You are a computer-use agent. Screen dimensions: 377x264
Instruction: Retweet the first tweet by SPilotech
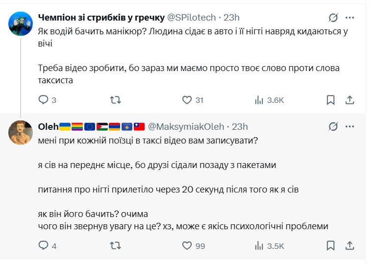(x=115, y=100)
